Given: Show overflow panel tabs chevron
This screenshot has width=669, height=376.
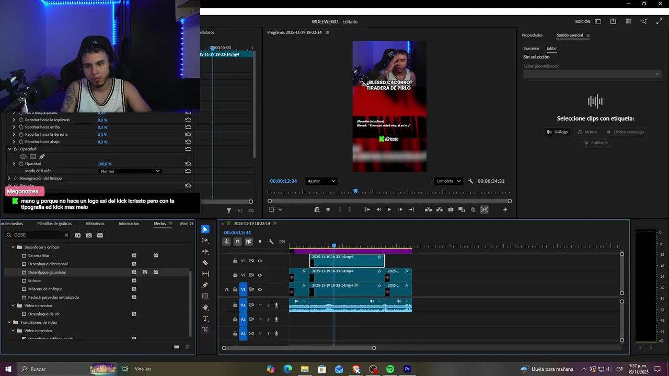Looking at the screenshot, I should point(192,224).
